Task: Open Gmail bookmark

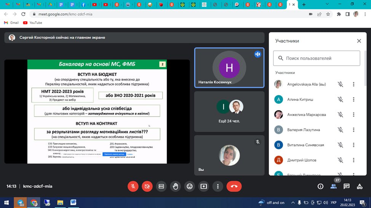Action: tap(11, 23)
